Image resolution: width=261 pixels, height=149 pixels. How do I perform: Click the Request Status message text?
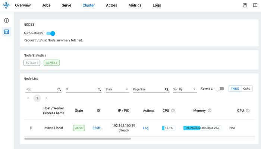coord(53,40)
